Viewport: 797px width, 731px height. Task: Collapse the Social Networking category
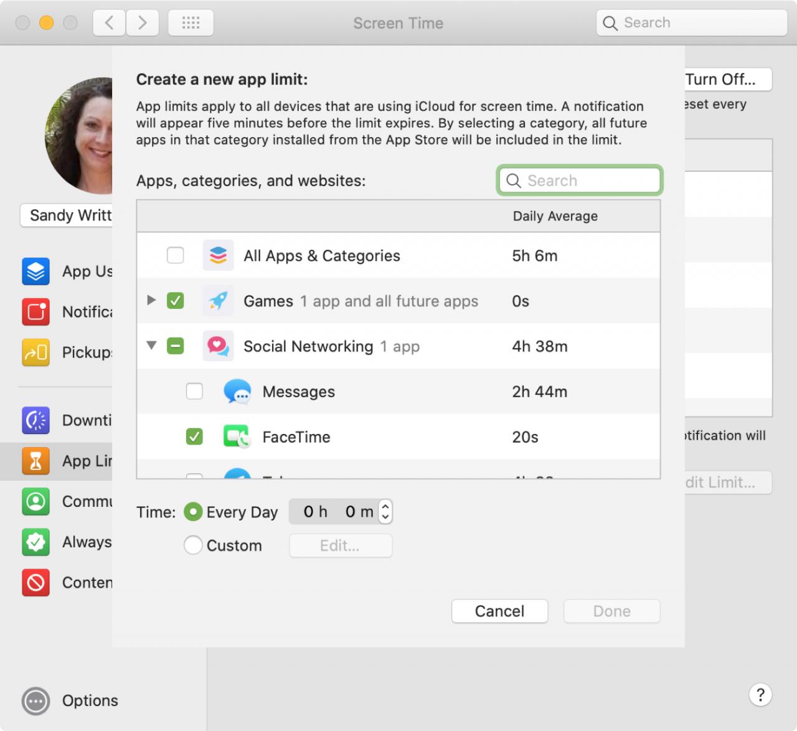151,346
